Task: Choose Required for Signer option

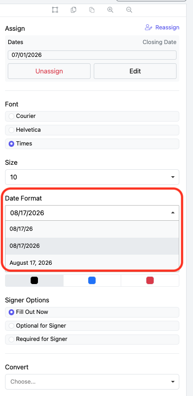Action: click(x=92, y=339)
